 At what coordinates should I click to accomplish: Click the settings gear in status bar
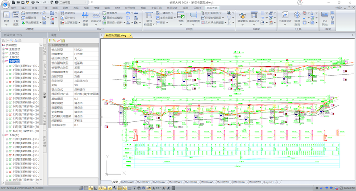point(317,188)
